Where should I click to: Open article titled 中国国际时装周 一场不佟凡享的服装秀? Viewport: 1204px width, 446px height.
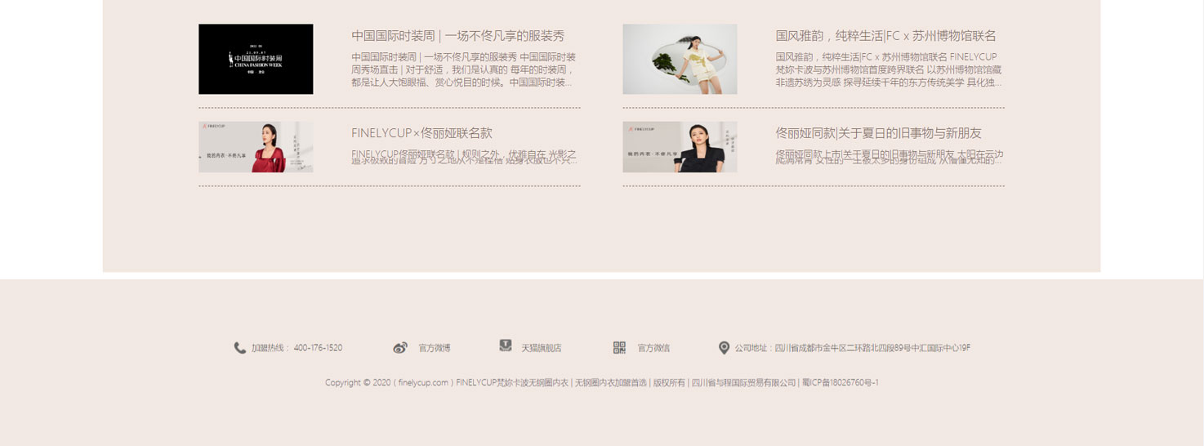click(457, 36)
